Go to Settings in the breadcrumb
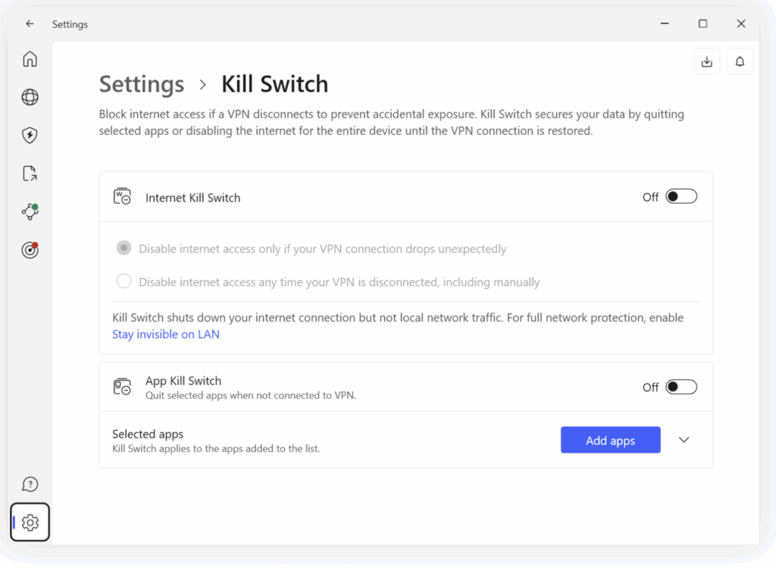This screenshot has width=776, height=568. tap(142, 83)
